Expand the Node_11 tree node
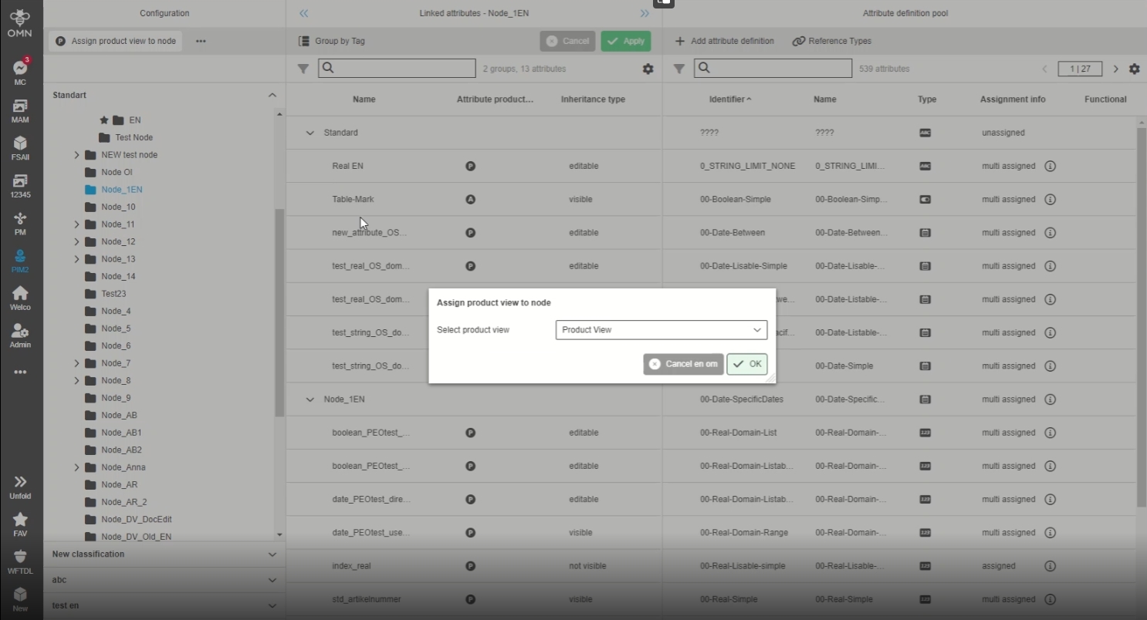The height and width of the screenshot is (620, 1147). [x=76, y=224]
